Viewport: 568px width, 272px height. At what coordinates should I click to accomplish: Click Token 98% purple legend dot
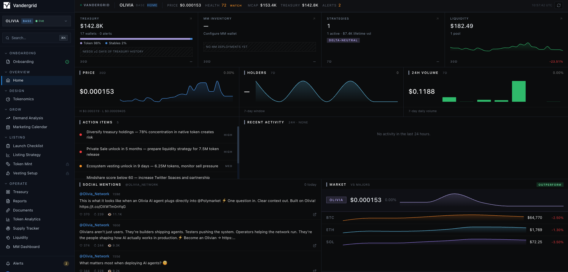[x=81, y=43]
